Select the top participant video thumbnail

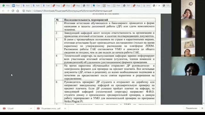pos(188,10)
